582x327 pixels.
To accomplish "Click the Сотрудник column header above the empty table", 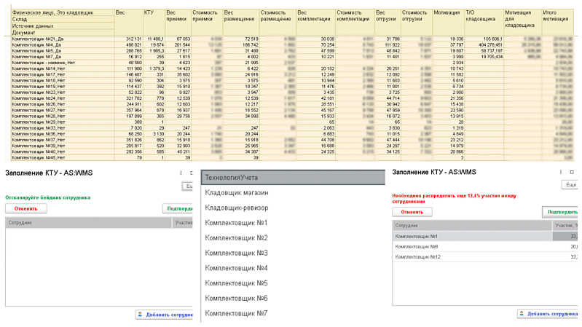I will click(88, 223).
